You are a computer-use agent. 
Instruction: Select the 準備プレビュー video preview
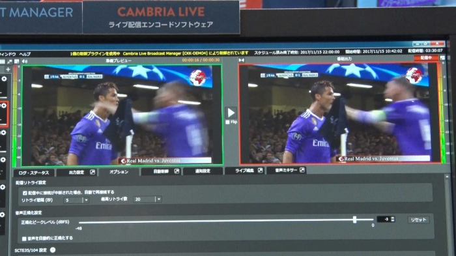click(x=122, y=115)
